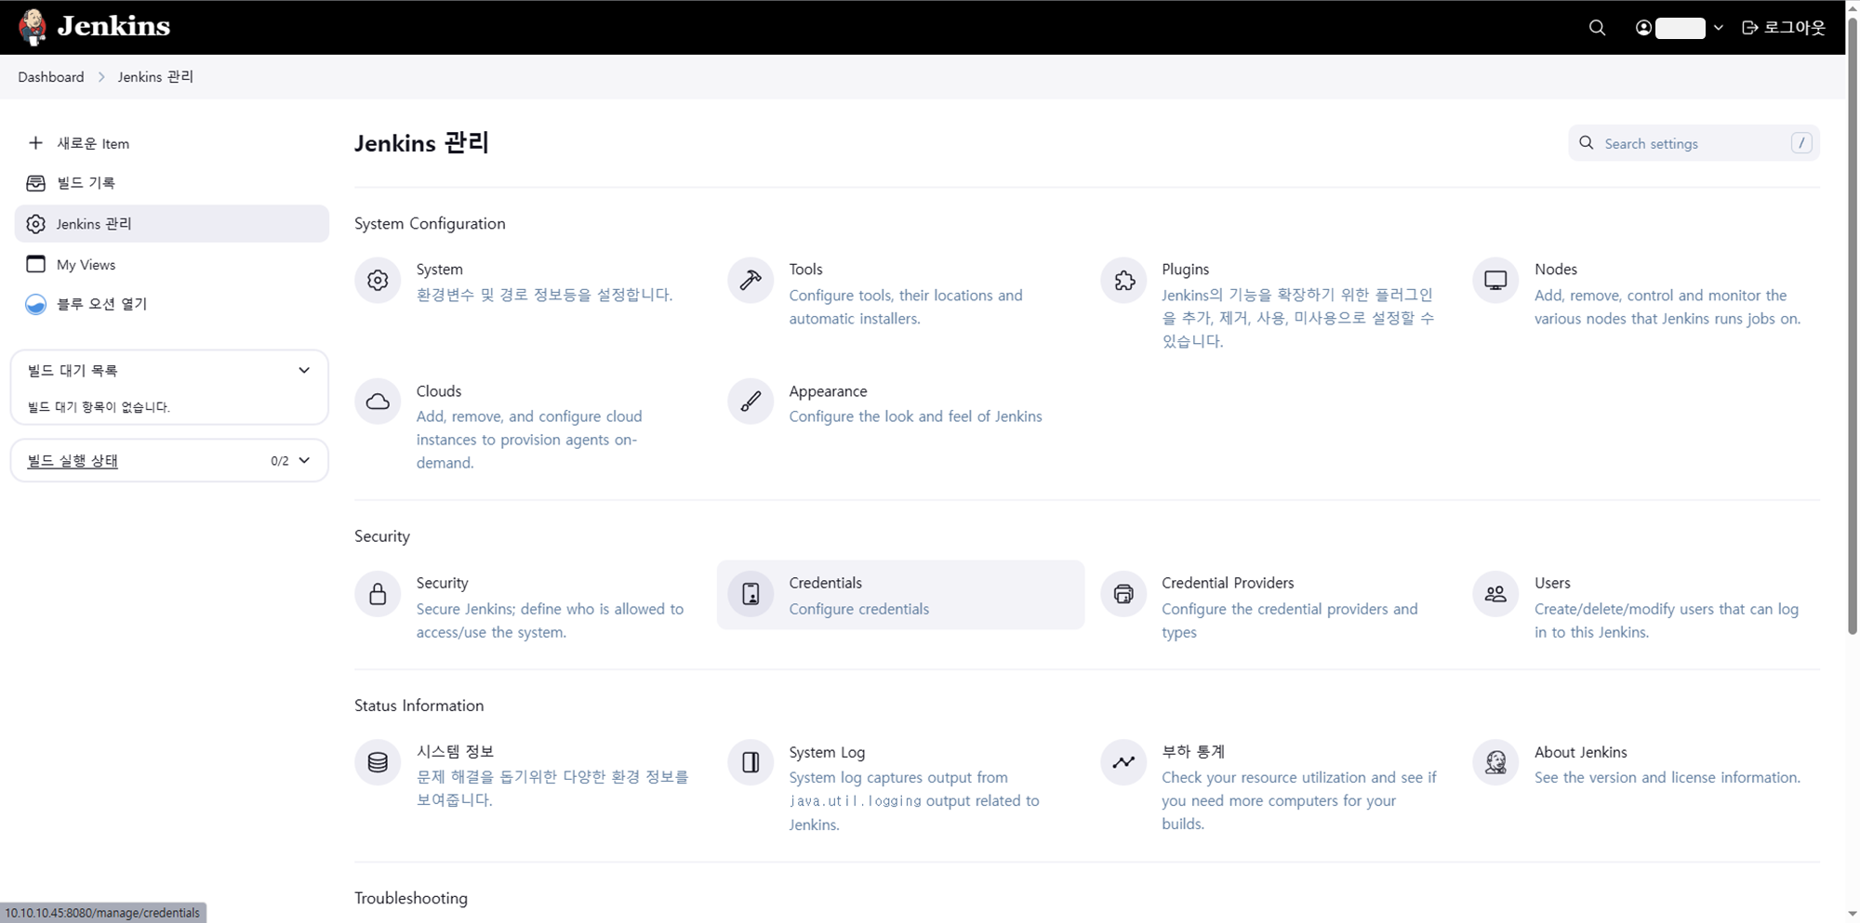1860x923 pixels.
Task: Click the Jenkins 관리 sidebar gear icon
Action: tap(35, 224)
